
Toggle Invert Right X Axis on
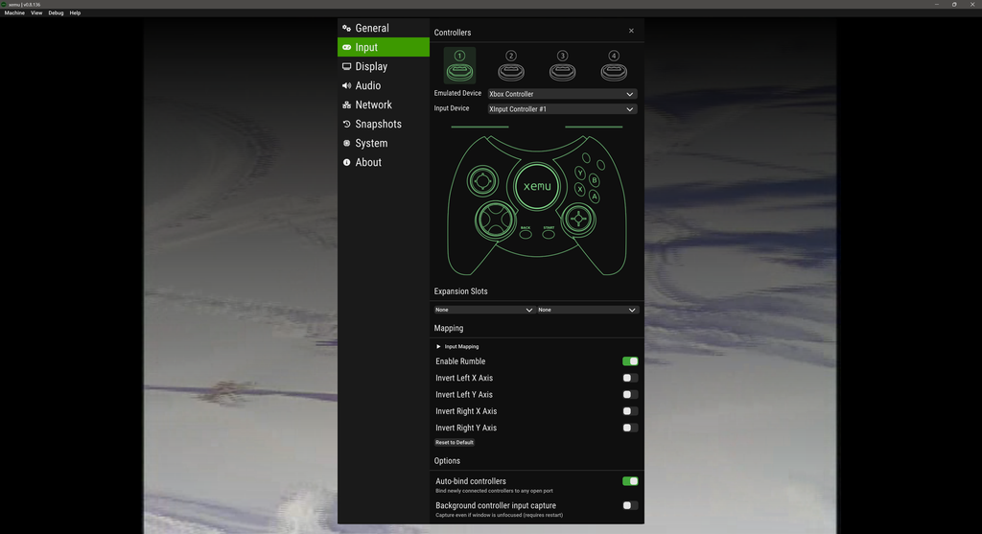tap(630, 411)
